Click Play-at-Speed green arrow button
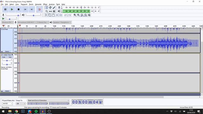 [3, 19]
